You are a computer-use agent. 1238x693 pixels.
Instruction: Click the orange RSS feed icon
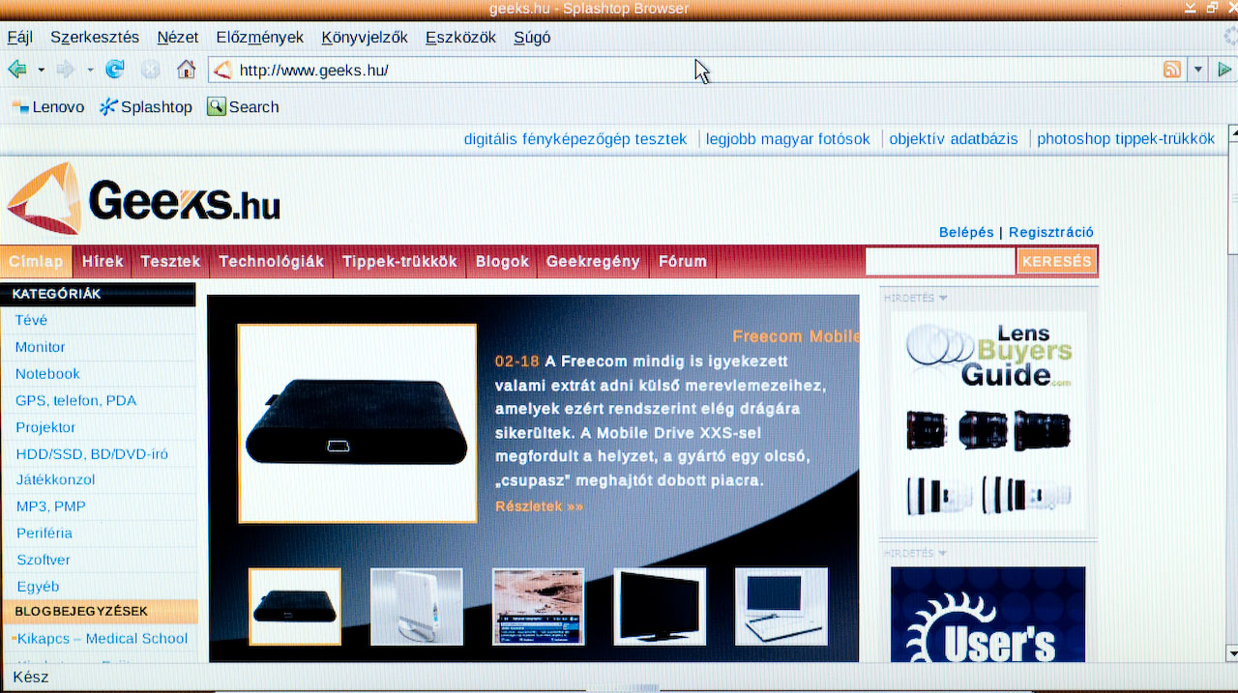click(x=1171, y=70)
